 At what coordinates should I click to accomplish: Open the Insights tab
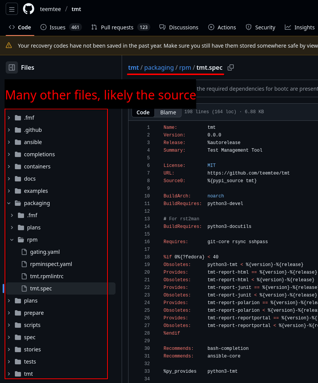[300, 27]
